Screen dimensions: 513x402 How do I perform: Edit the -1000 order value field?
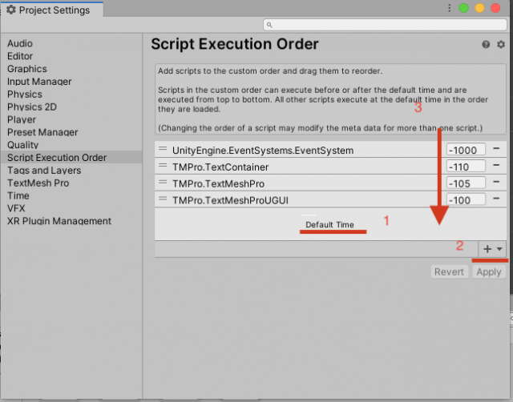coord(466,150)
